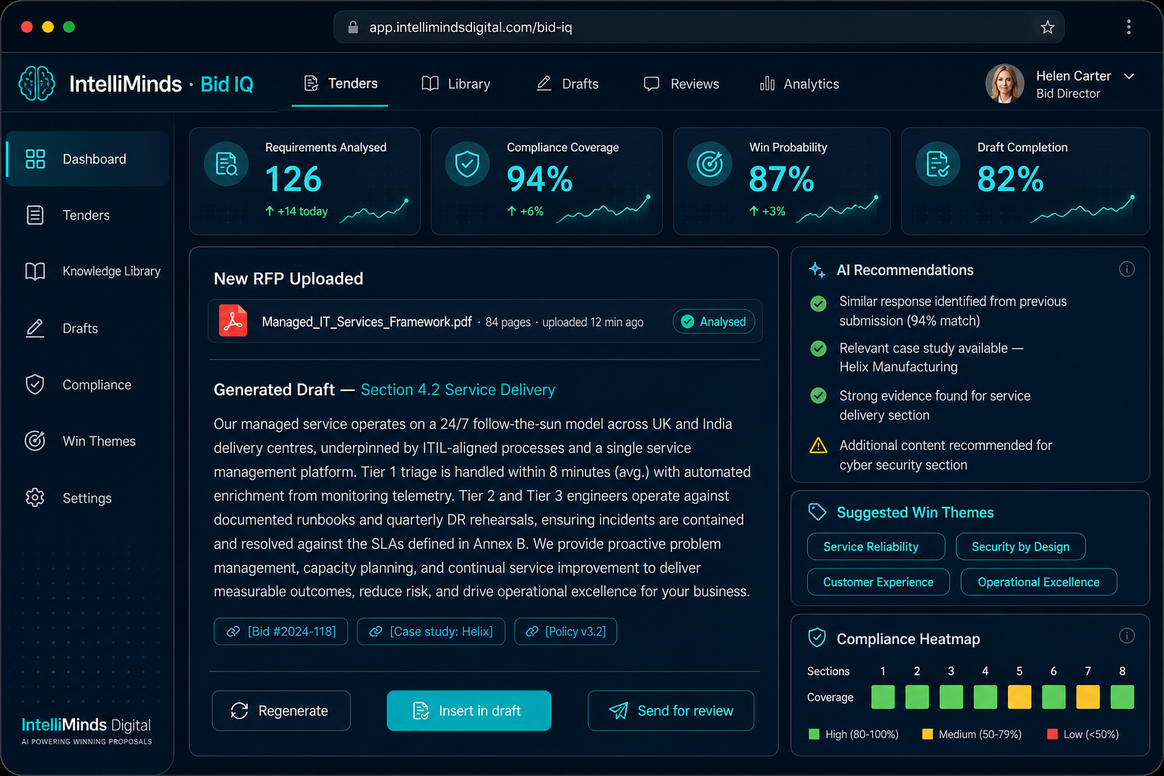Bookmark the page with the star icon

pos(1047,27)
